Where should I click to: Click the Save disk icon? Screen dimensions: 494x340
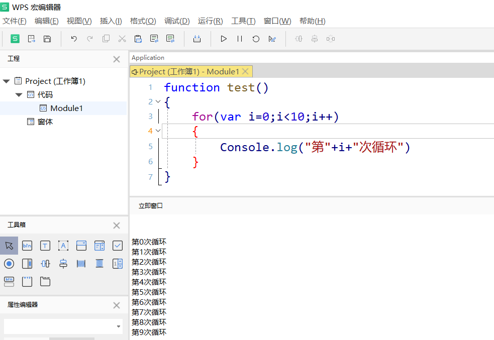click(x=47, y=39)
